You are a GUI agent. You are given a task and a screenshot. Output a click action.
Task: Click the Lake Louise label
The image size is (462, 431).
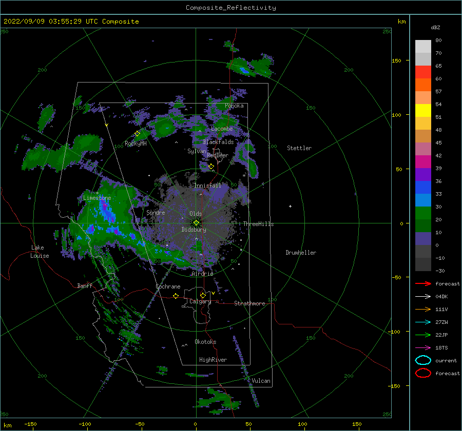point(40,252)
